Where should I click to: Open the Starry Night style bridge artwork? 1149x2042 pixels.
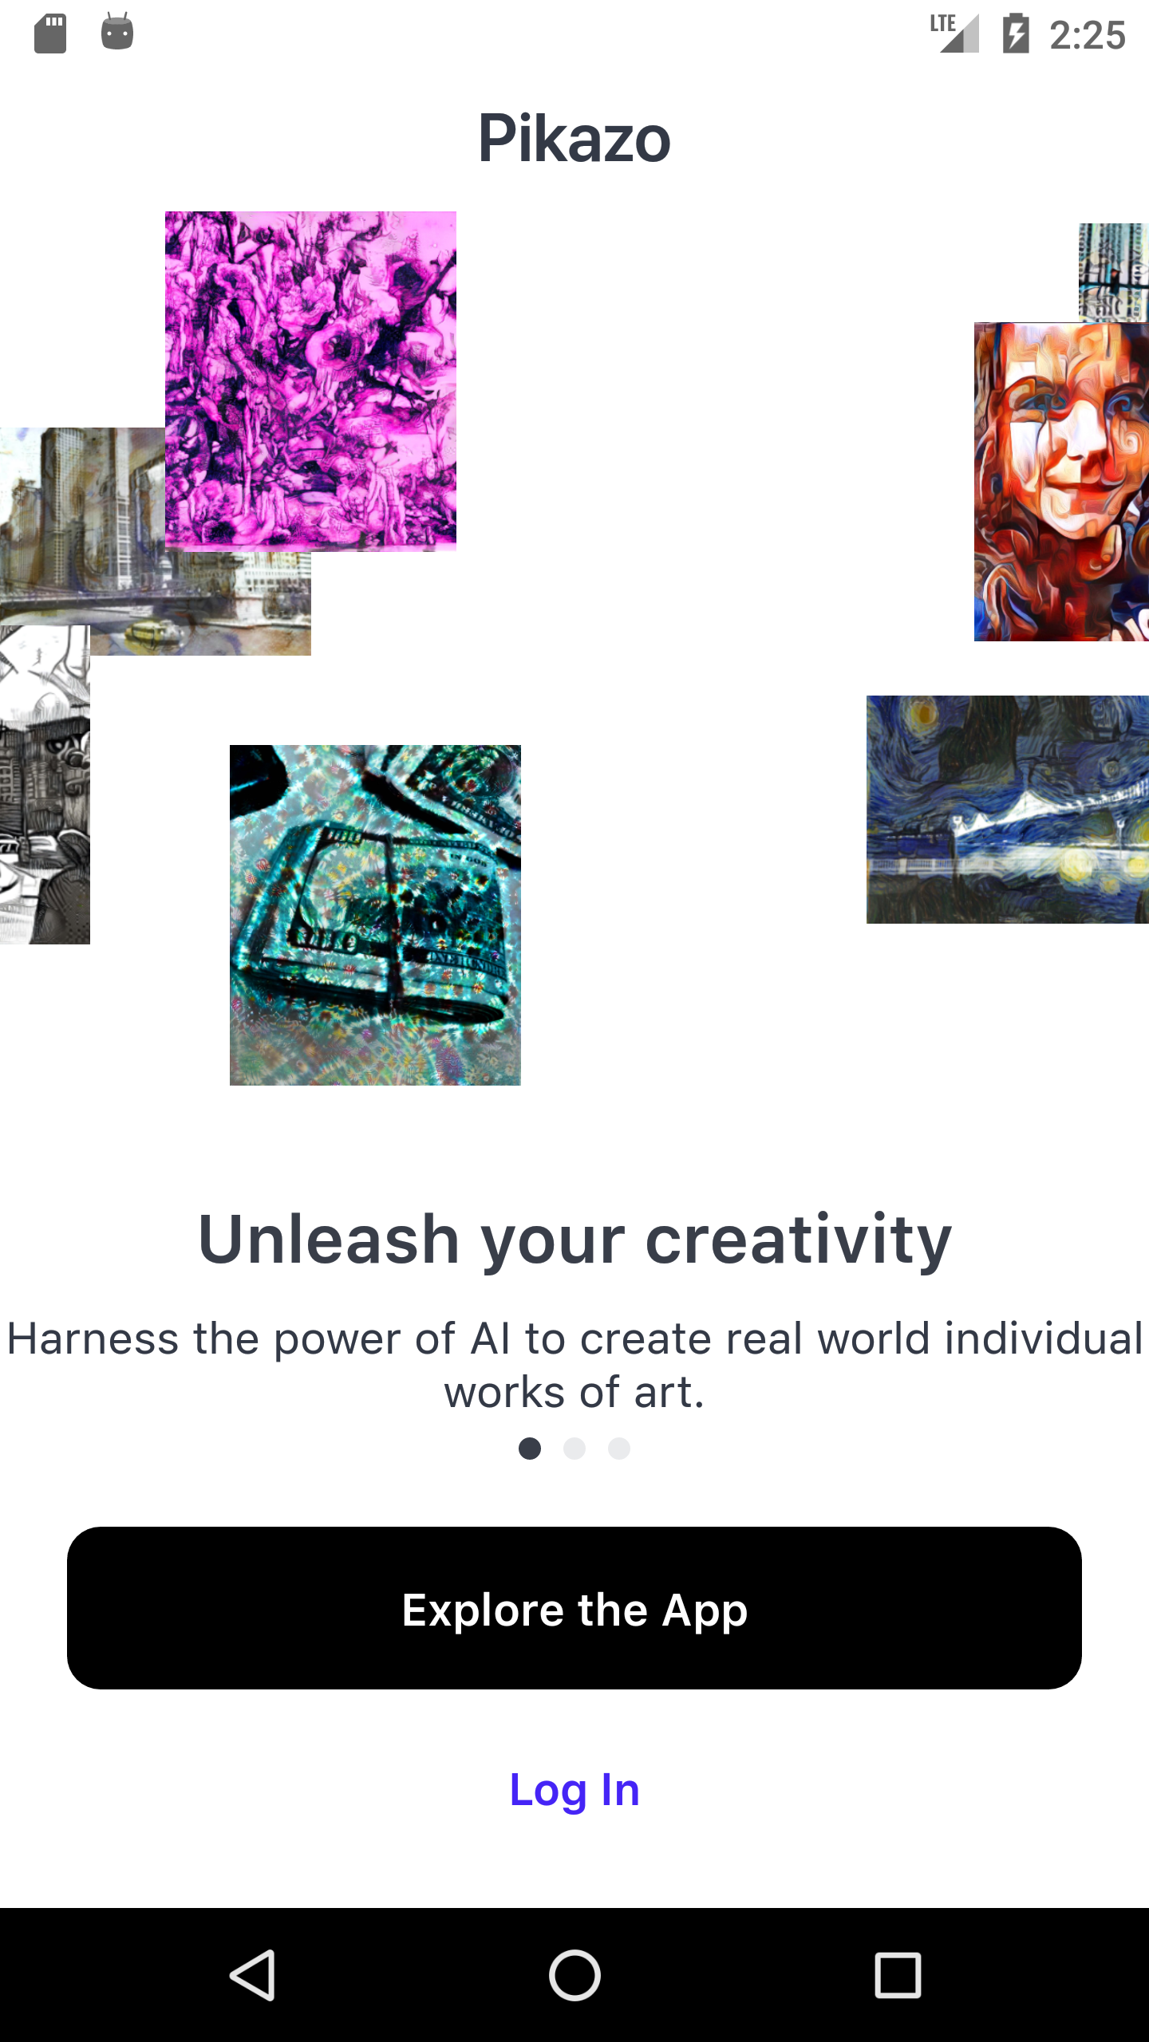pyautogui.click(x=1008, y=810)
